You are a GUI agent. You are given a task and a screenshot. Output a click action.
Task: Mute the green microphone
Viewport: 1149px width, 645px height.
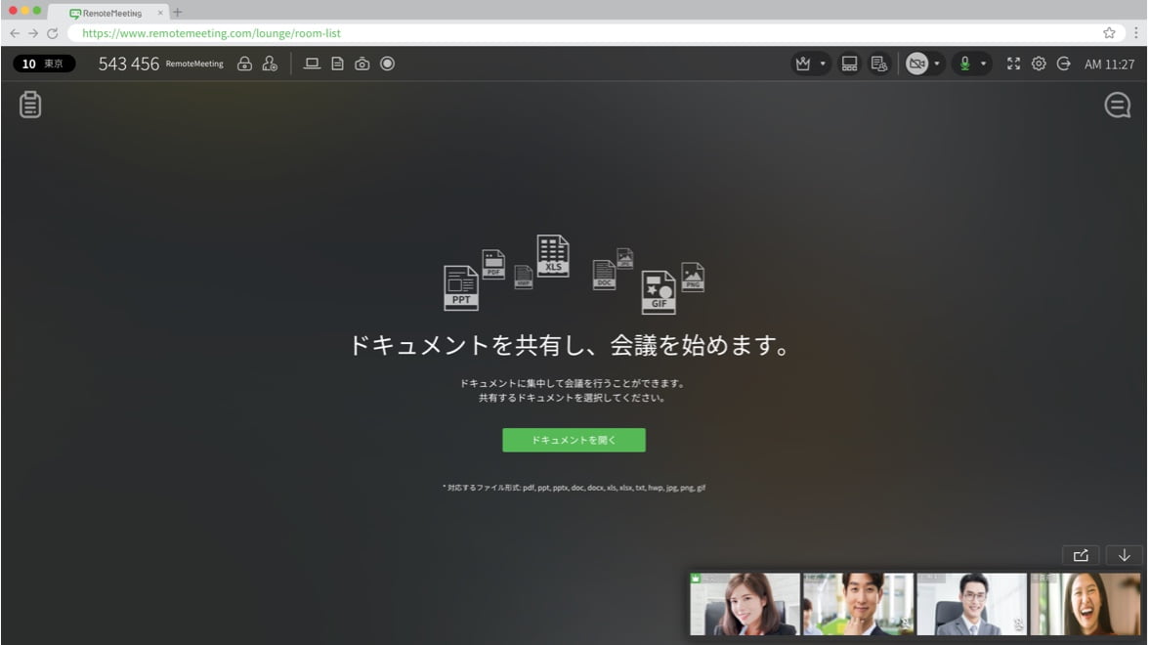pos(964,64)
